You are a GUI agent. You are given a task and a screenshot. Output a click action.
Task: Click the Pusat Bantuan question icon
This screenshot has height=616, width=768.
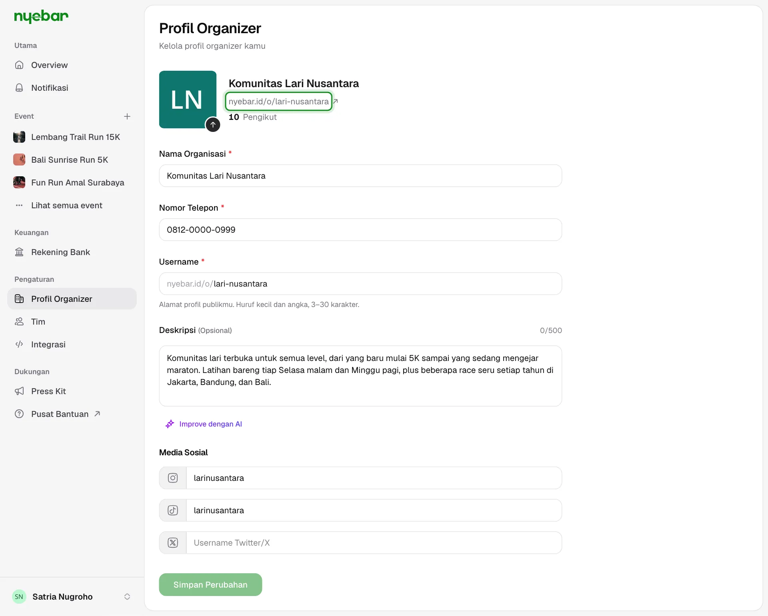click(x=19, y=414)
